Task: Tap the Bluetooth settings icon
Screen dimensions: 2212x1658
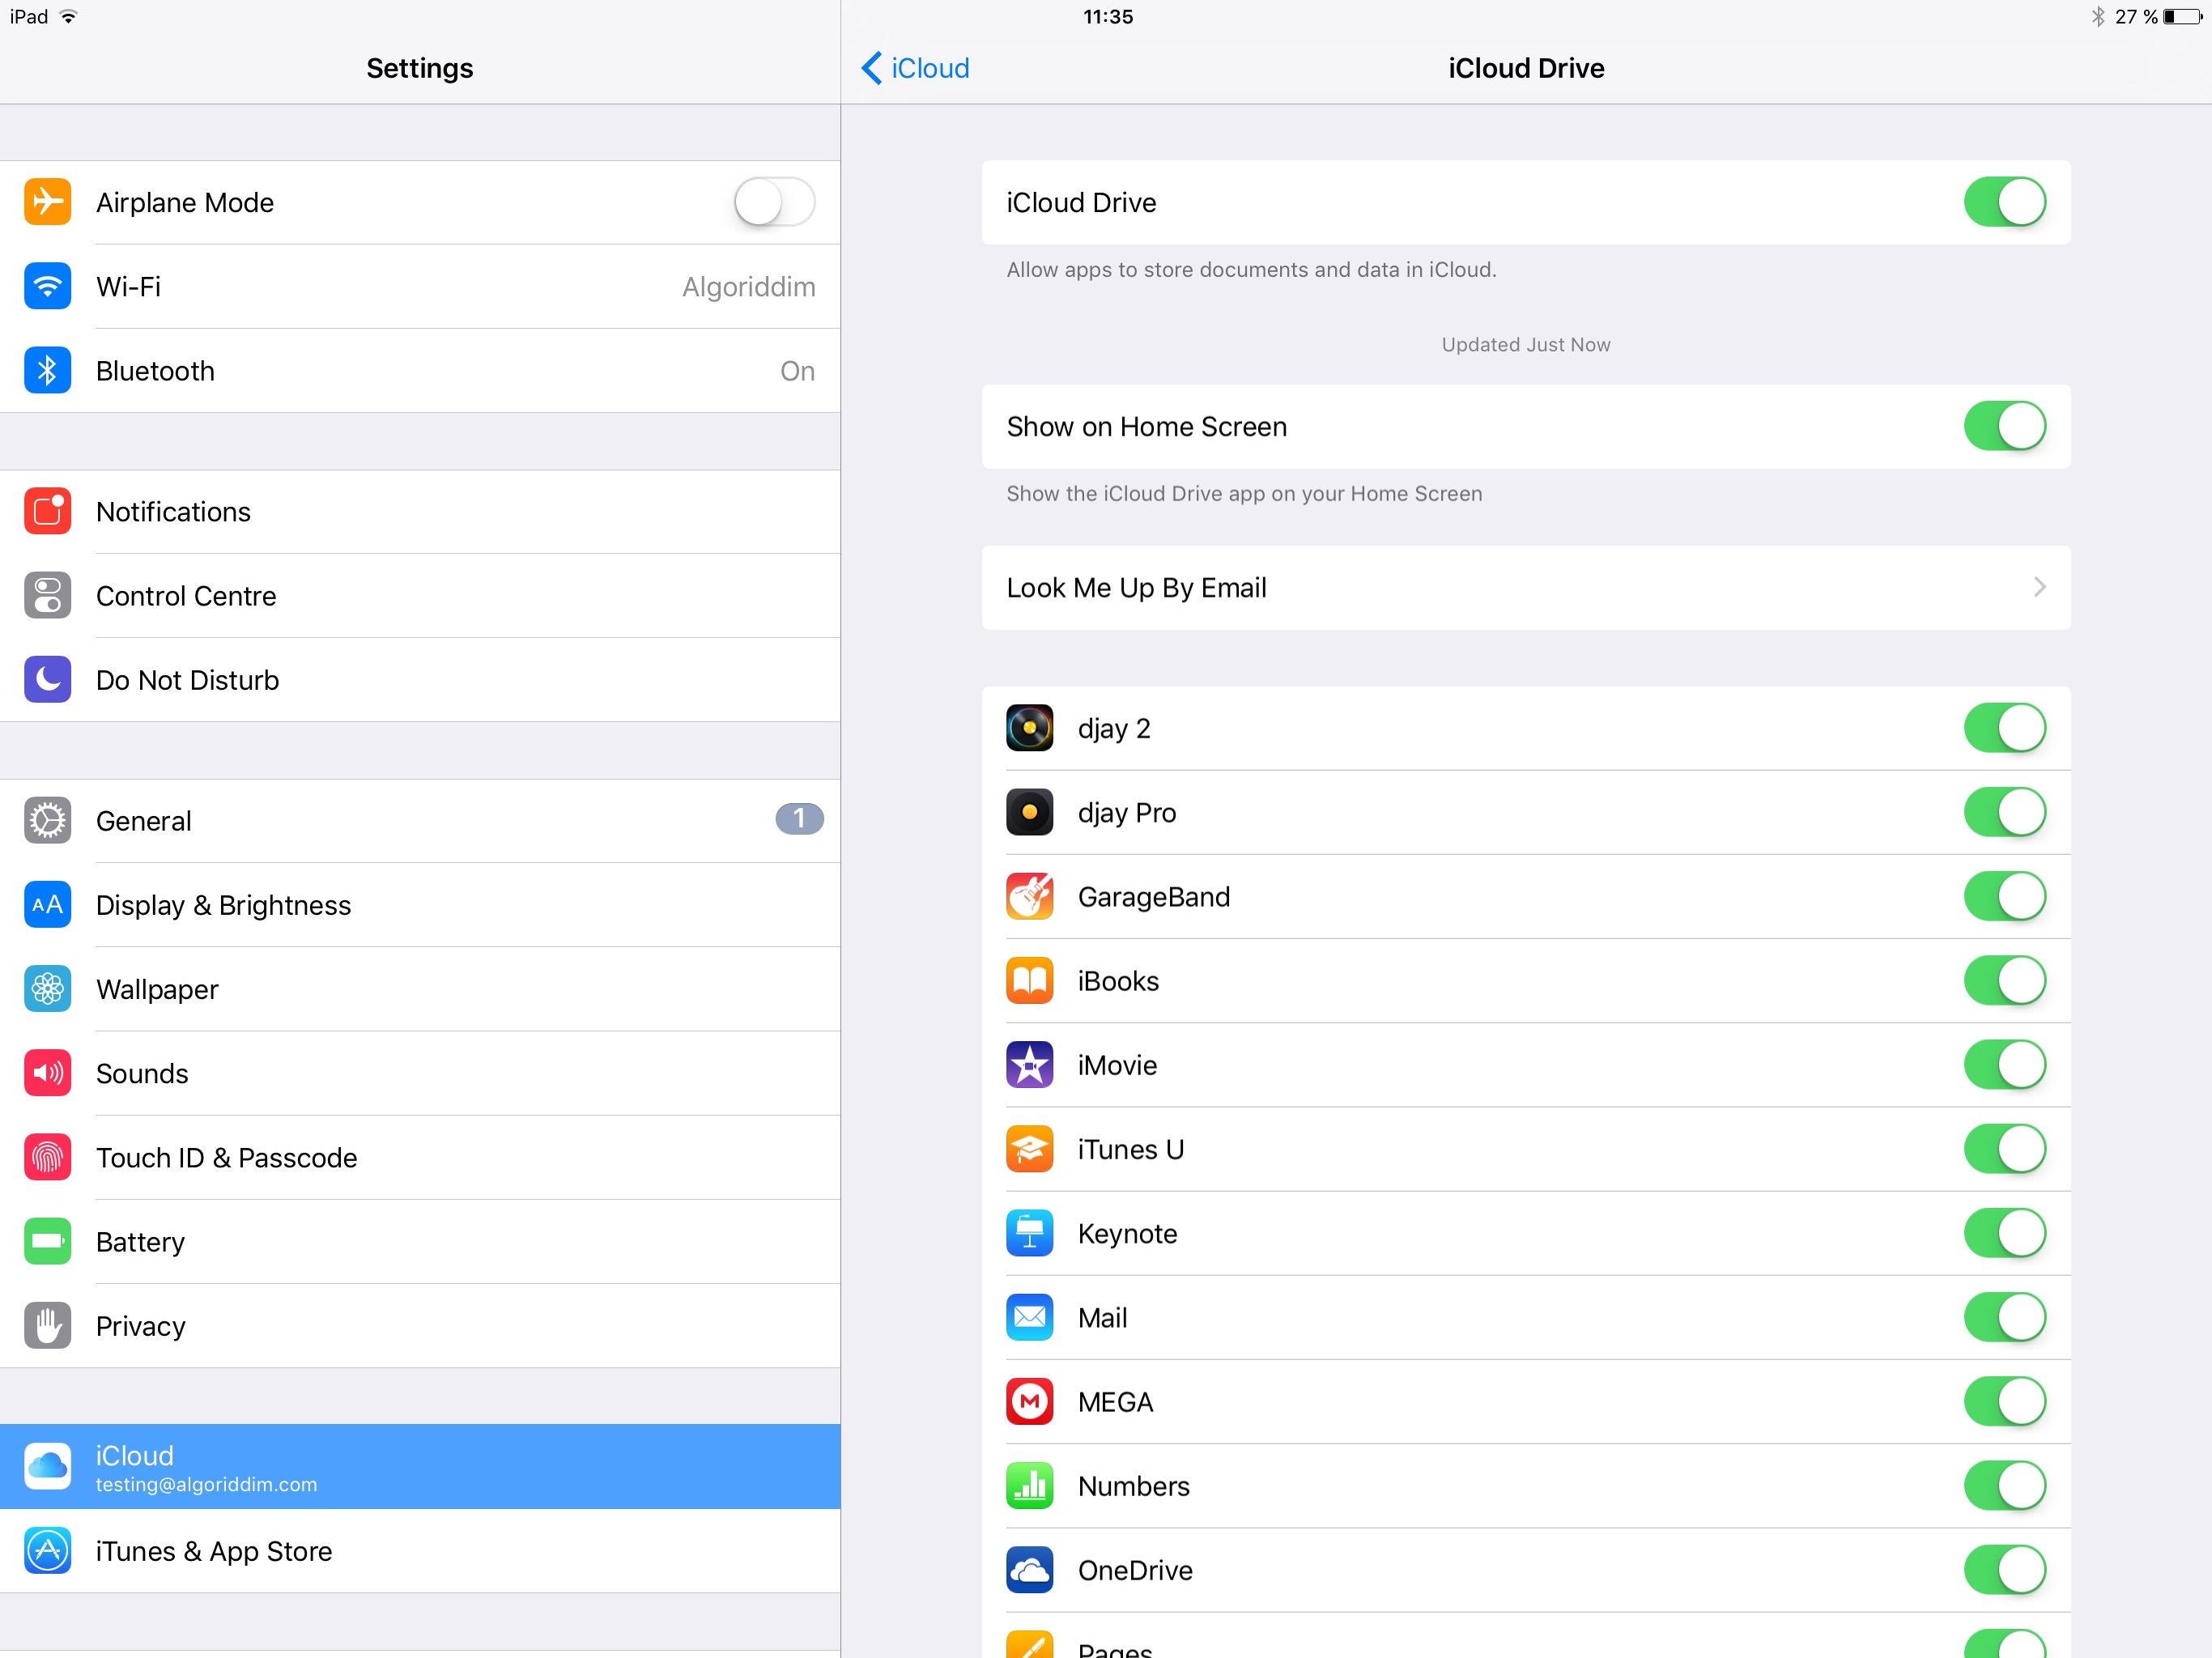Action: [x=47, y=370]
